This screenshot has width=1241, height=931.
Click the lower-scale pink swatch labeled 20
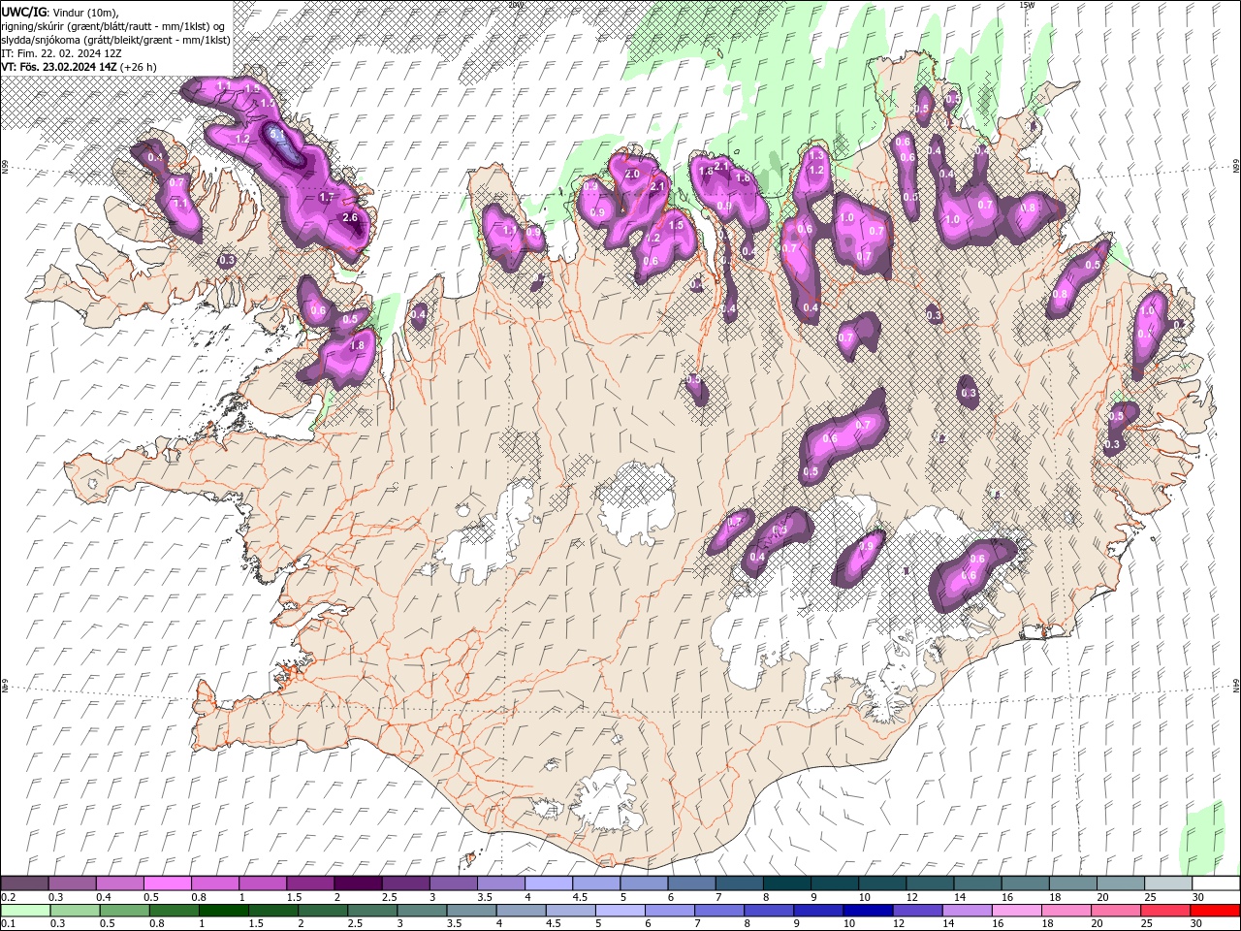coord(1117,911)
